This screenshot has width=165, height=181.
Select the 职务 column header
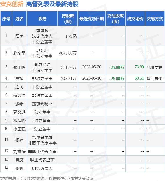(x=42, y=19)
